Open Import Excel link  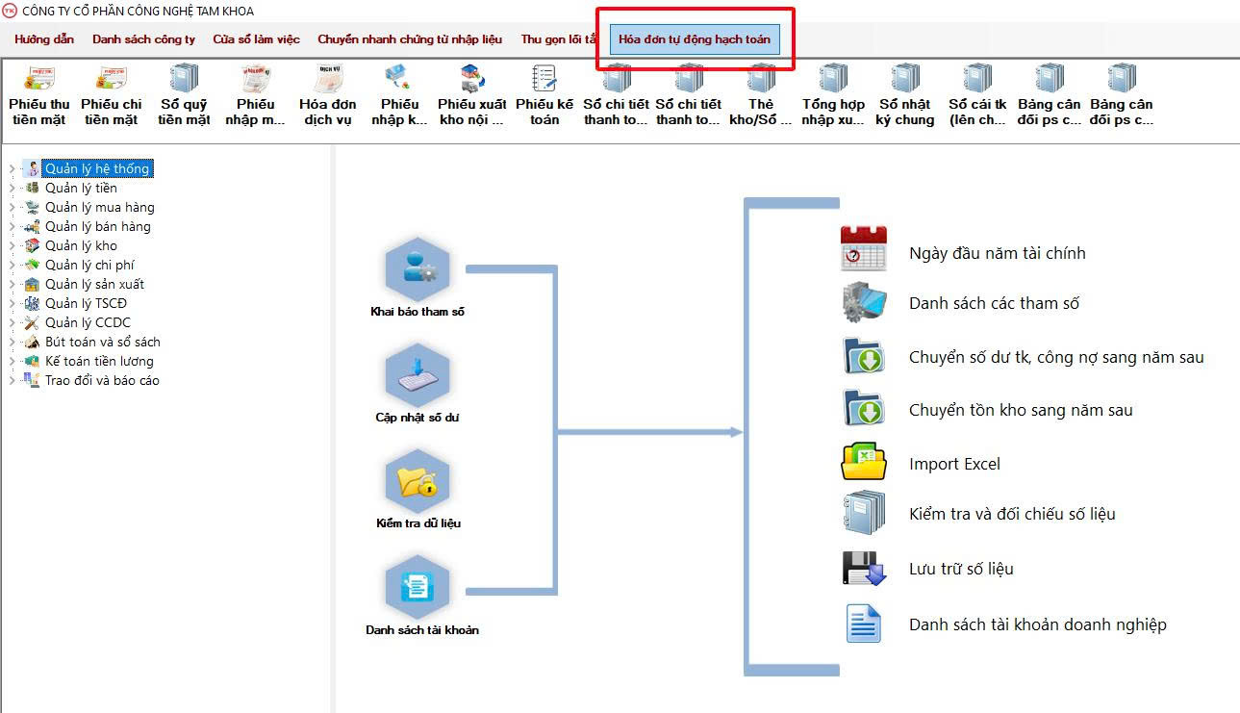click(954, 464)
